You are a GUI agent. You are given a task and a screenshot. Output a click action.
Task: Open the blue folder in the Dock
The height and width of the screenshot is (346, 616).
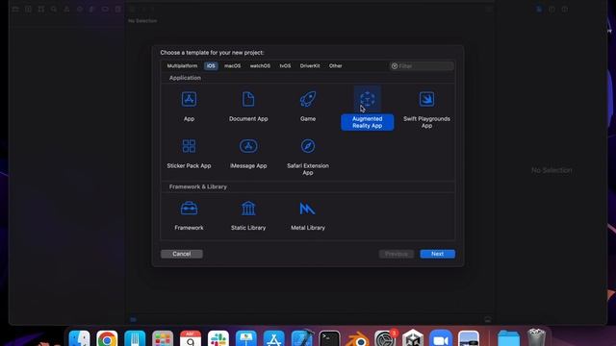click(x=509, y=339)
